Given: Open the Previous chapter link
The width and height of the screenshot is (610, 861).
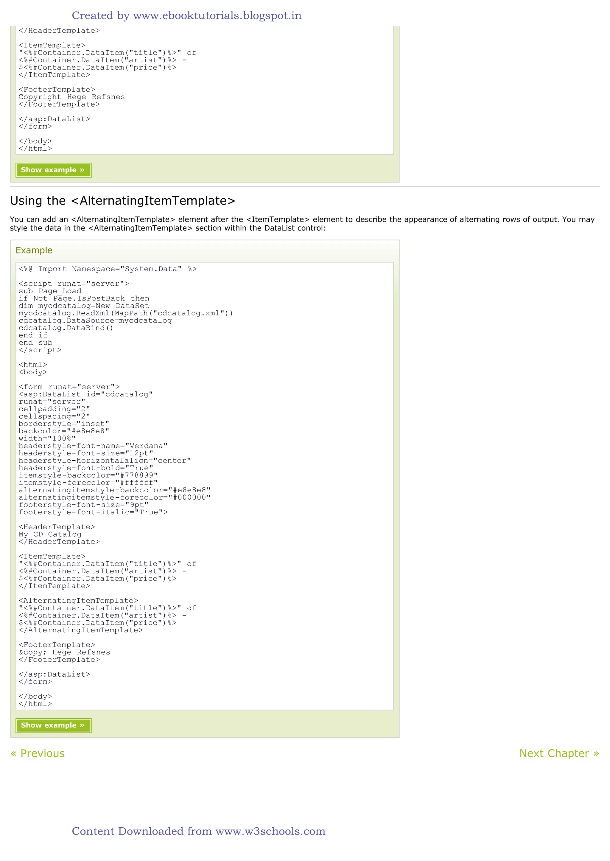Looking at the screenshot, I should (x=38, y=753).
